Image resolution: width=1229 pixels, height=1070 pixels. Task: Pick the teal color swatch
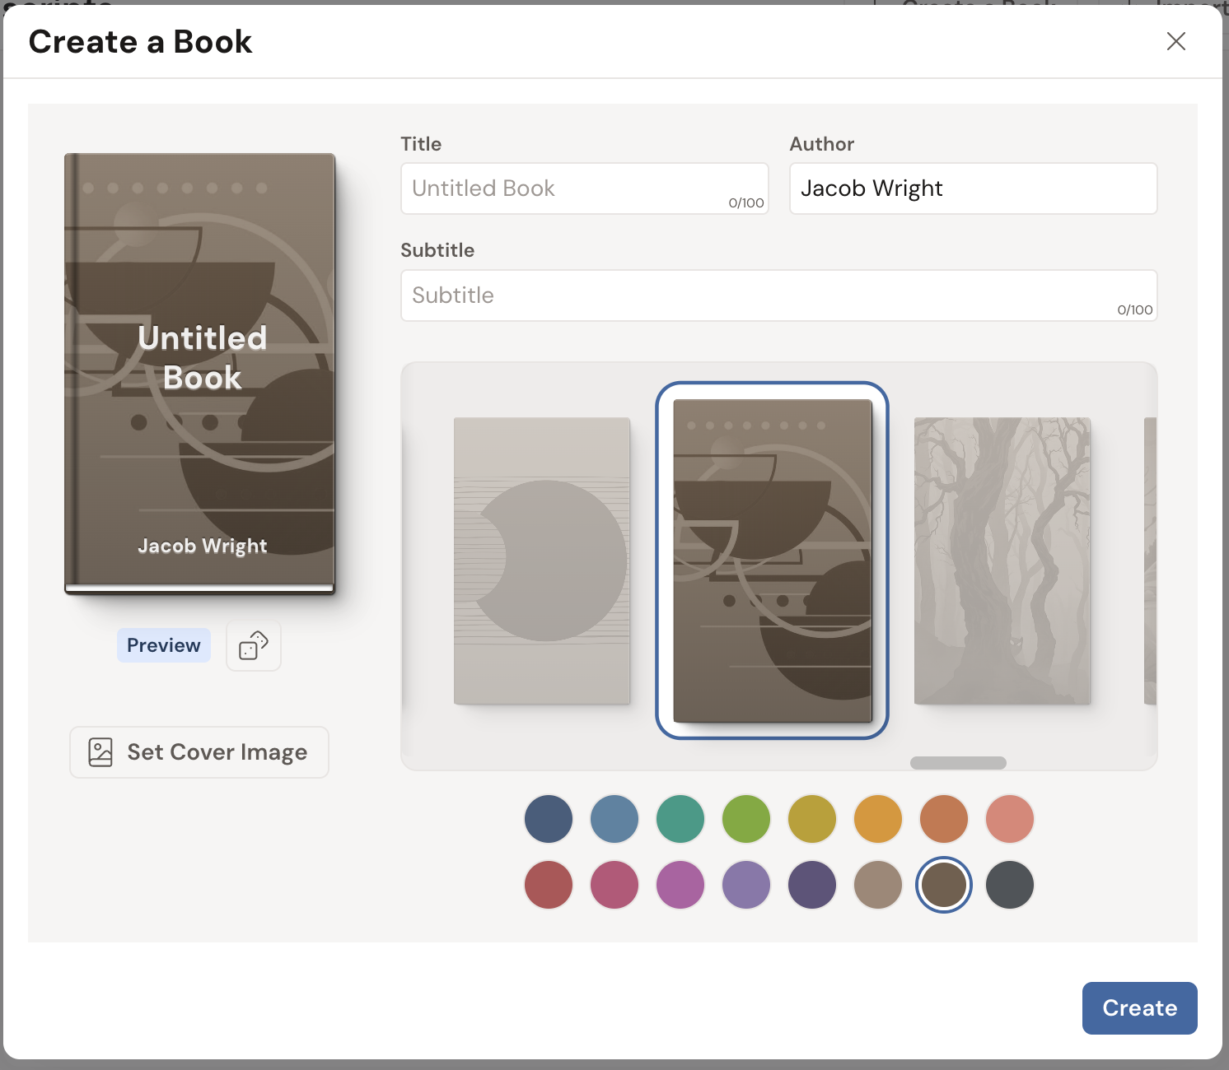click(x=680, y=819)
